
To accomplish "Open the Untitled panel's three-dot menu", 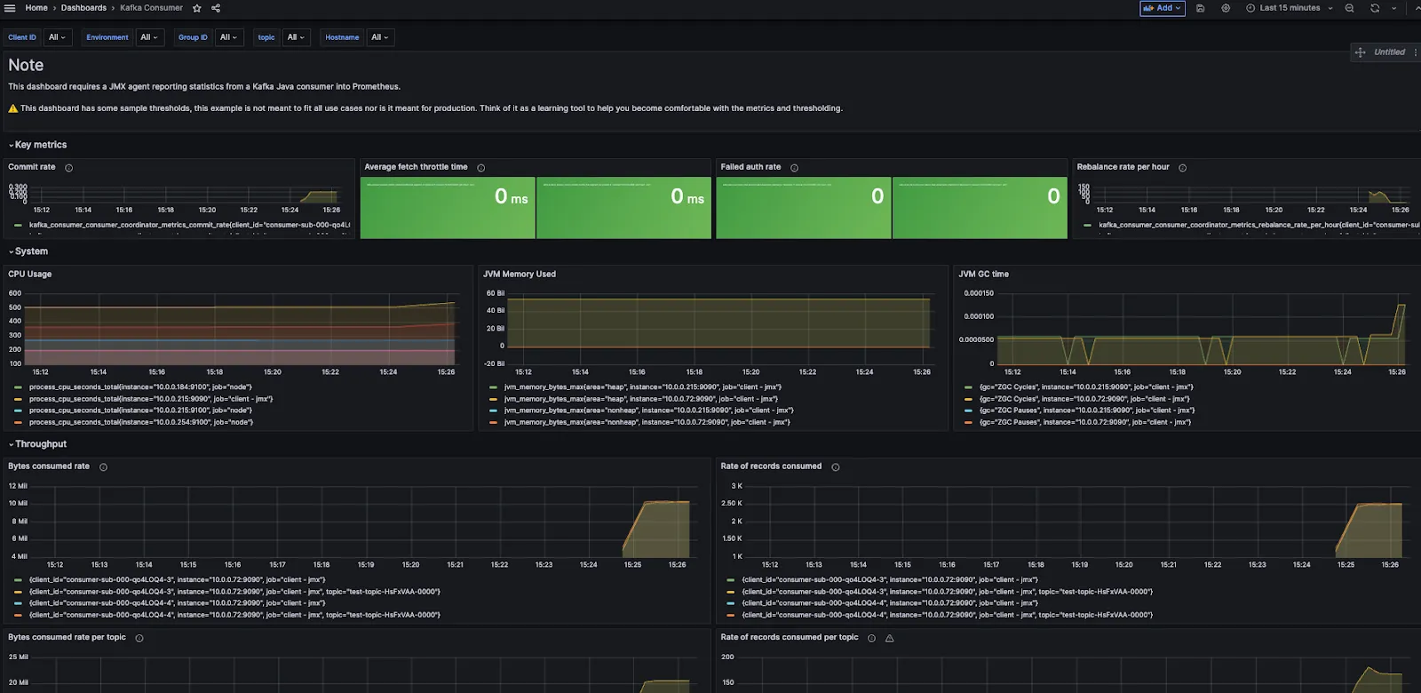I will coord(1415,52).
